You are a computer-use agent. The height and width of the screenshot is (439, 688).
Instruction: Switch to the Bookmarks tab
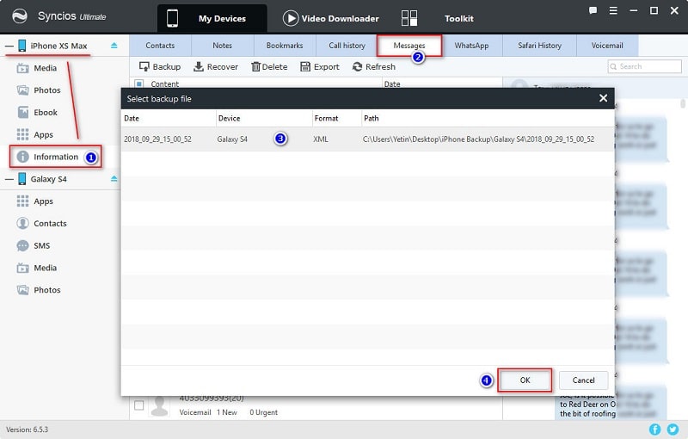(285, 46)
